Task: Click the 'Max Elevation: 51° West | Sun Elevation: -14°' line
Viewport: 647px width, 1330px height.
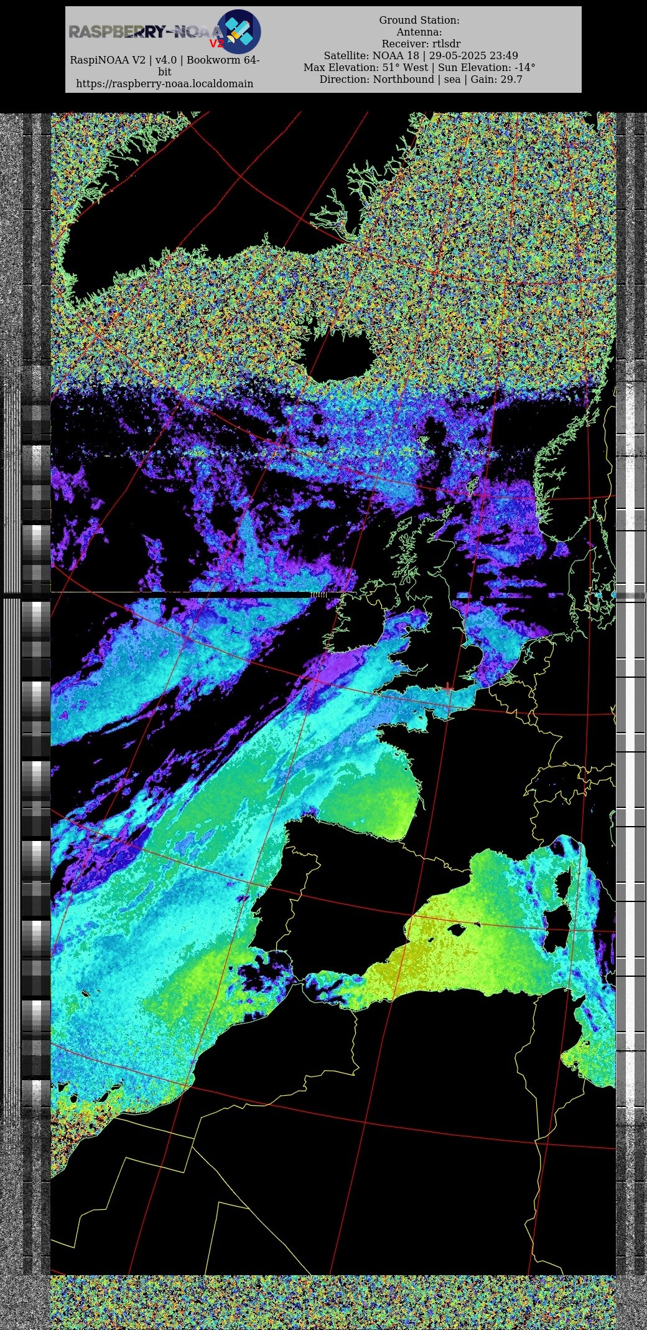Action: pyautogui.click(x=419, y=68)
